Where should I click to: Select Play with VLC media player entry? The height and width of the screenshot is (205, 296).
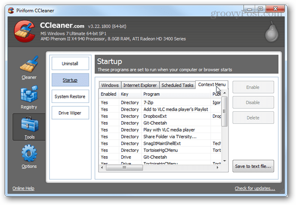(160, 130)
